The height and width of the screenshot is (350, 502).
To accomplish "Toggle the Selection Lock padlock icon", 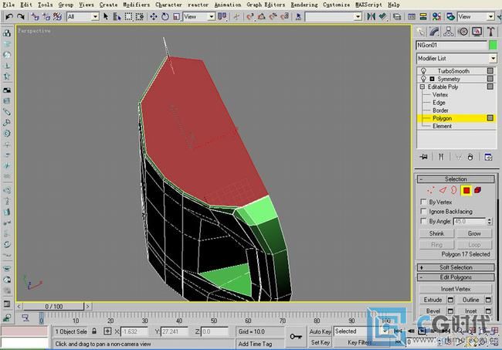I will pyautogui.click(x=94, y=331).
